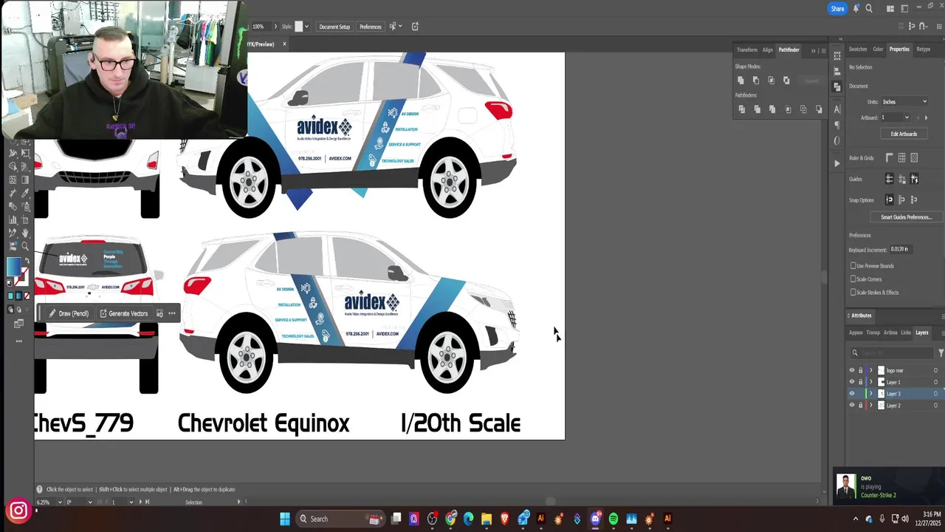The width and height of the screenshot is (945, 532).
Task: Expand Layer 1 contents
Action: pyautogui.click(x=871, y=382)
